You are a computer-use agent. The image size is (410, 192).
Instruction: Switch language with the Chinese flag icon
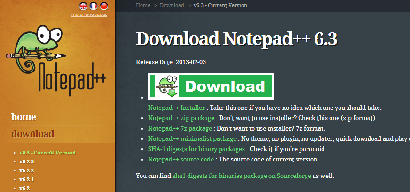point(104,6)
